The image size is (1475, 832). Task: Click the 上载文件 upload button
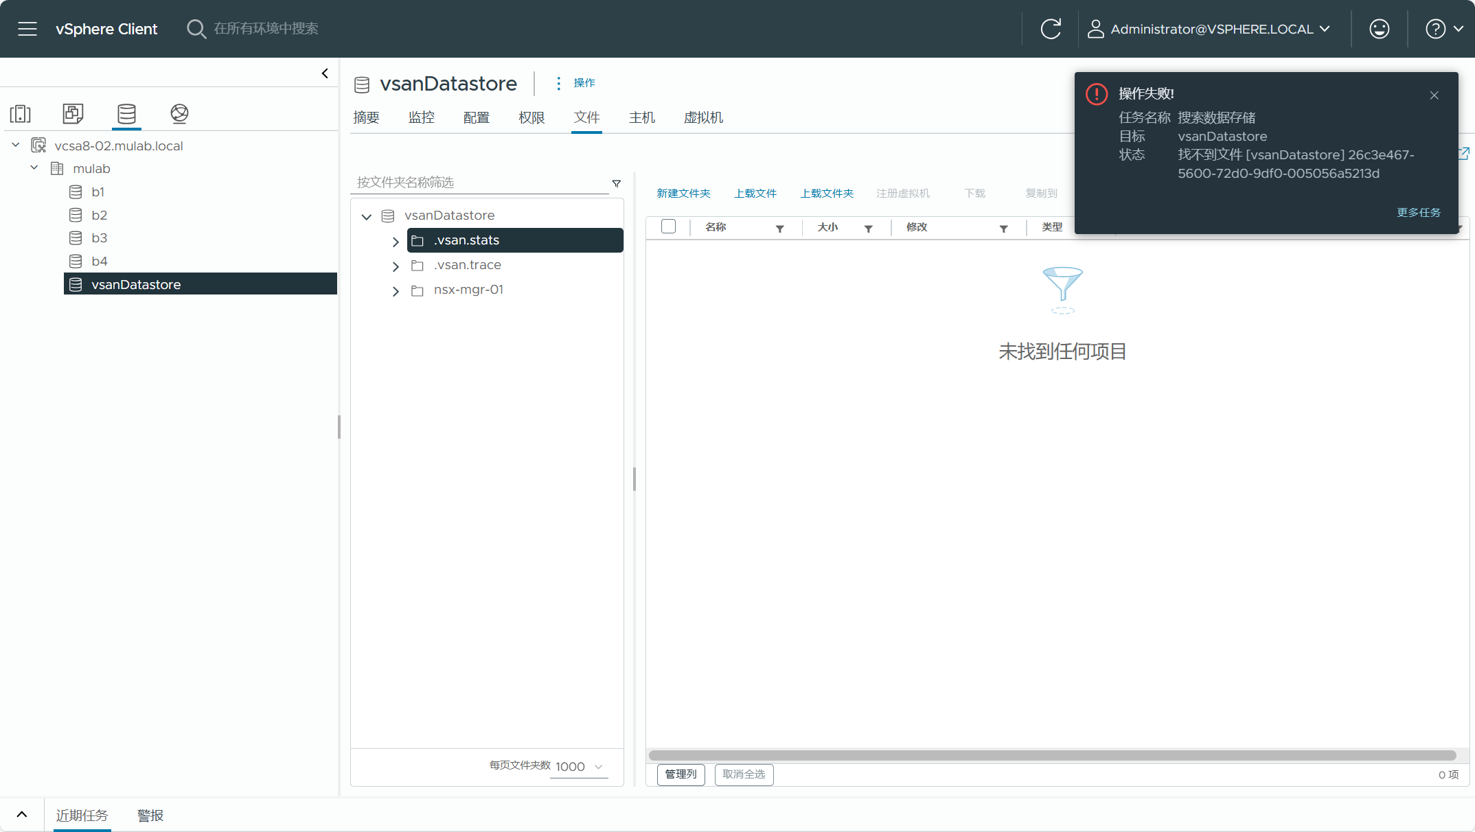755,193
